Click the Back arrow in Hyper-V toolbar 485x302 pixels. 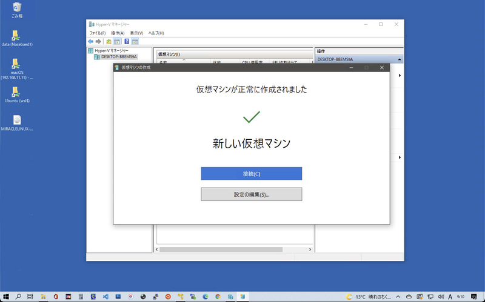point(90,41)
